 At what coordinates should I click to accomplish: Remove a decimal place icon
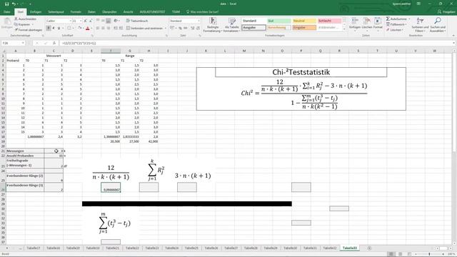tap(198, 29)
